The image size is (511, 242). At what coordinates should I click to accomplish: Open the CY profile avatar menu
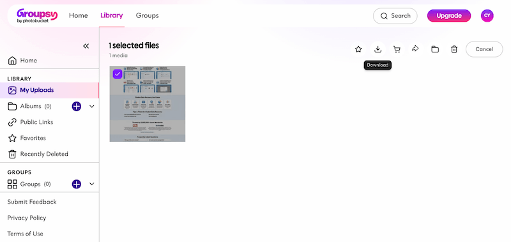coord(487,15)
